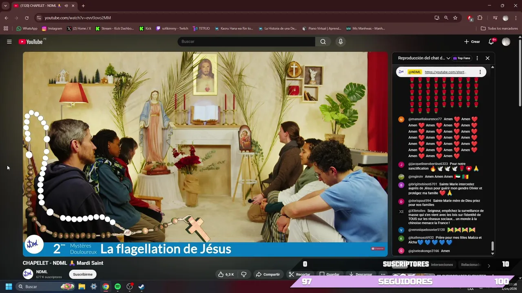
Task: Select the Intersecciones filter chip
Action: pos(442,265)
